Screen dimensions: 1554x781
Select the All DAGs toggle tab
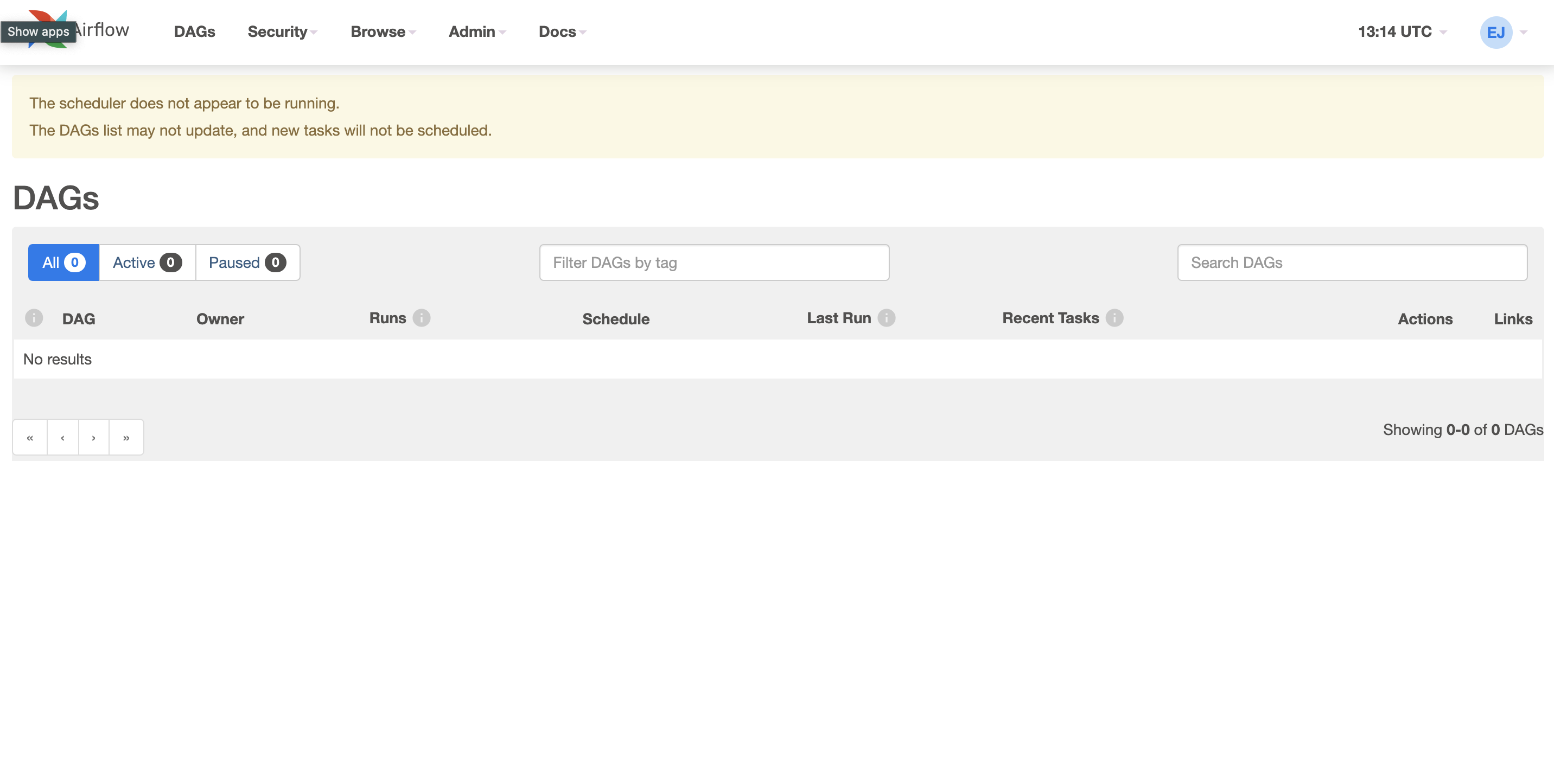pos(62,262)
